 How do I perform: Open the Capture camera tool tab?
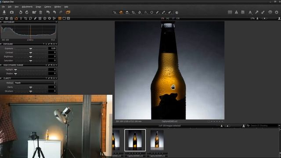click(7, 18)
